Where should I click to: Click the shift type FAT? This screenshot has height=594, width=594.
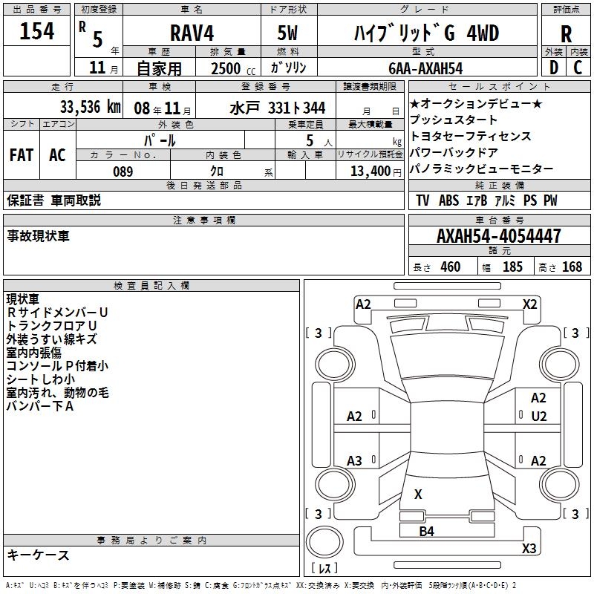coord(22,155)
